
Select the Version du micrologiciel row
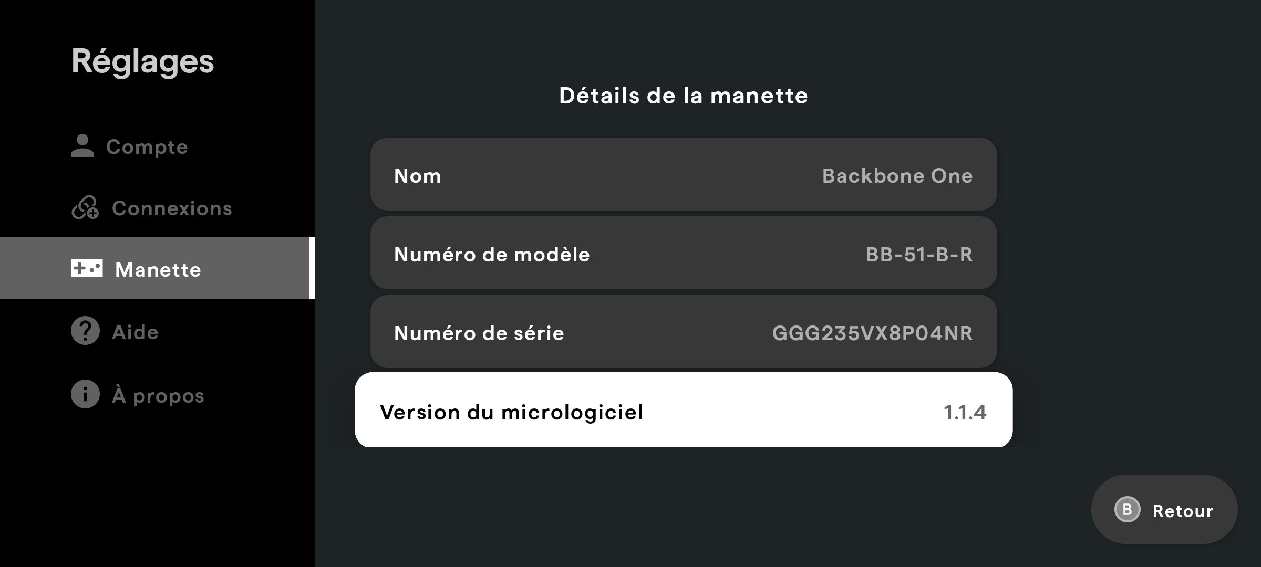(684, 409)
